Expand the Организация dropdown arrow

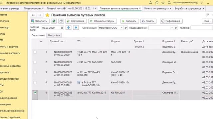pyautogui.click(x=122, y=28)
